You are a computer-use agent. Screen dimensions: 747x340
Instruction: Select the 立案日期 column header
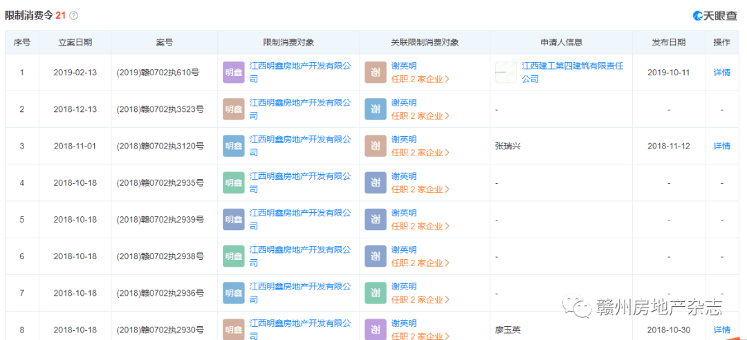pos(75,42)
